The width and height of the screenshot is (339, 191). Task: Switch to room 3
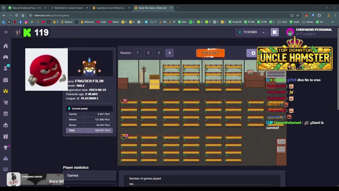click(x=159, y=53)
